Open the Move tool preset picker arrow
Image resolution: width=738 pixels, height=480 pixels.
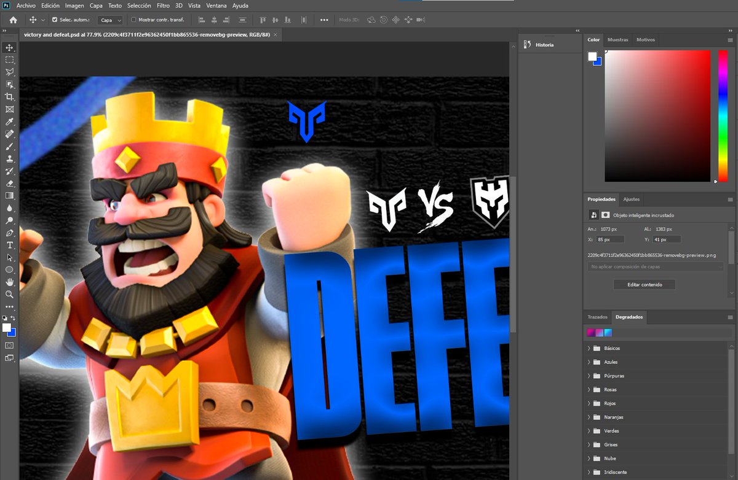pyautogui.click(x=42, y=20)
